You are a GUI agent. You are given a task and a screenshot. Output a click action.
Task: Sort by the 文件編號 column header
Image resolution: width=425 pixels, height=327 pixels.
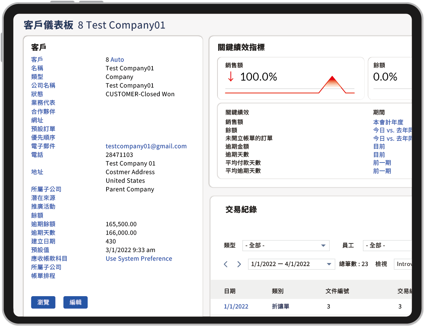[x=337, y=291]
